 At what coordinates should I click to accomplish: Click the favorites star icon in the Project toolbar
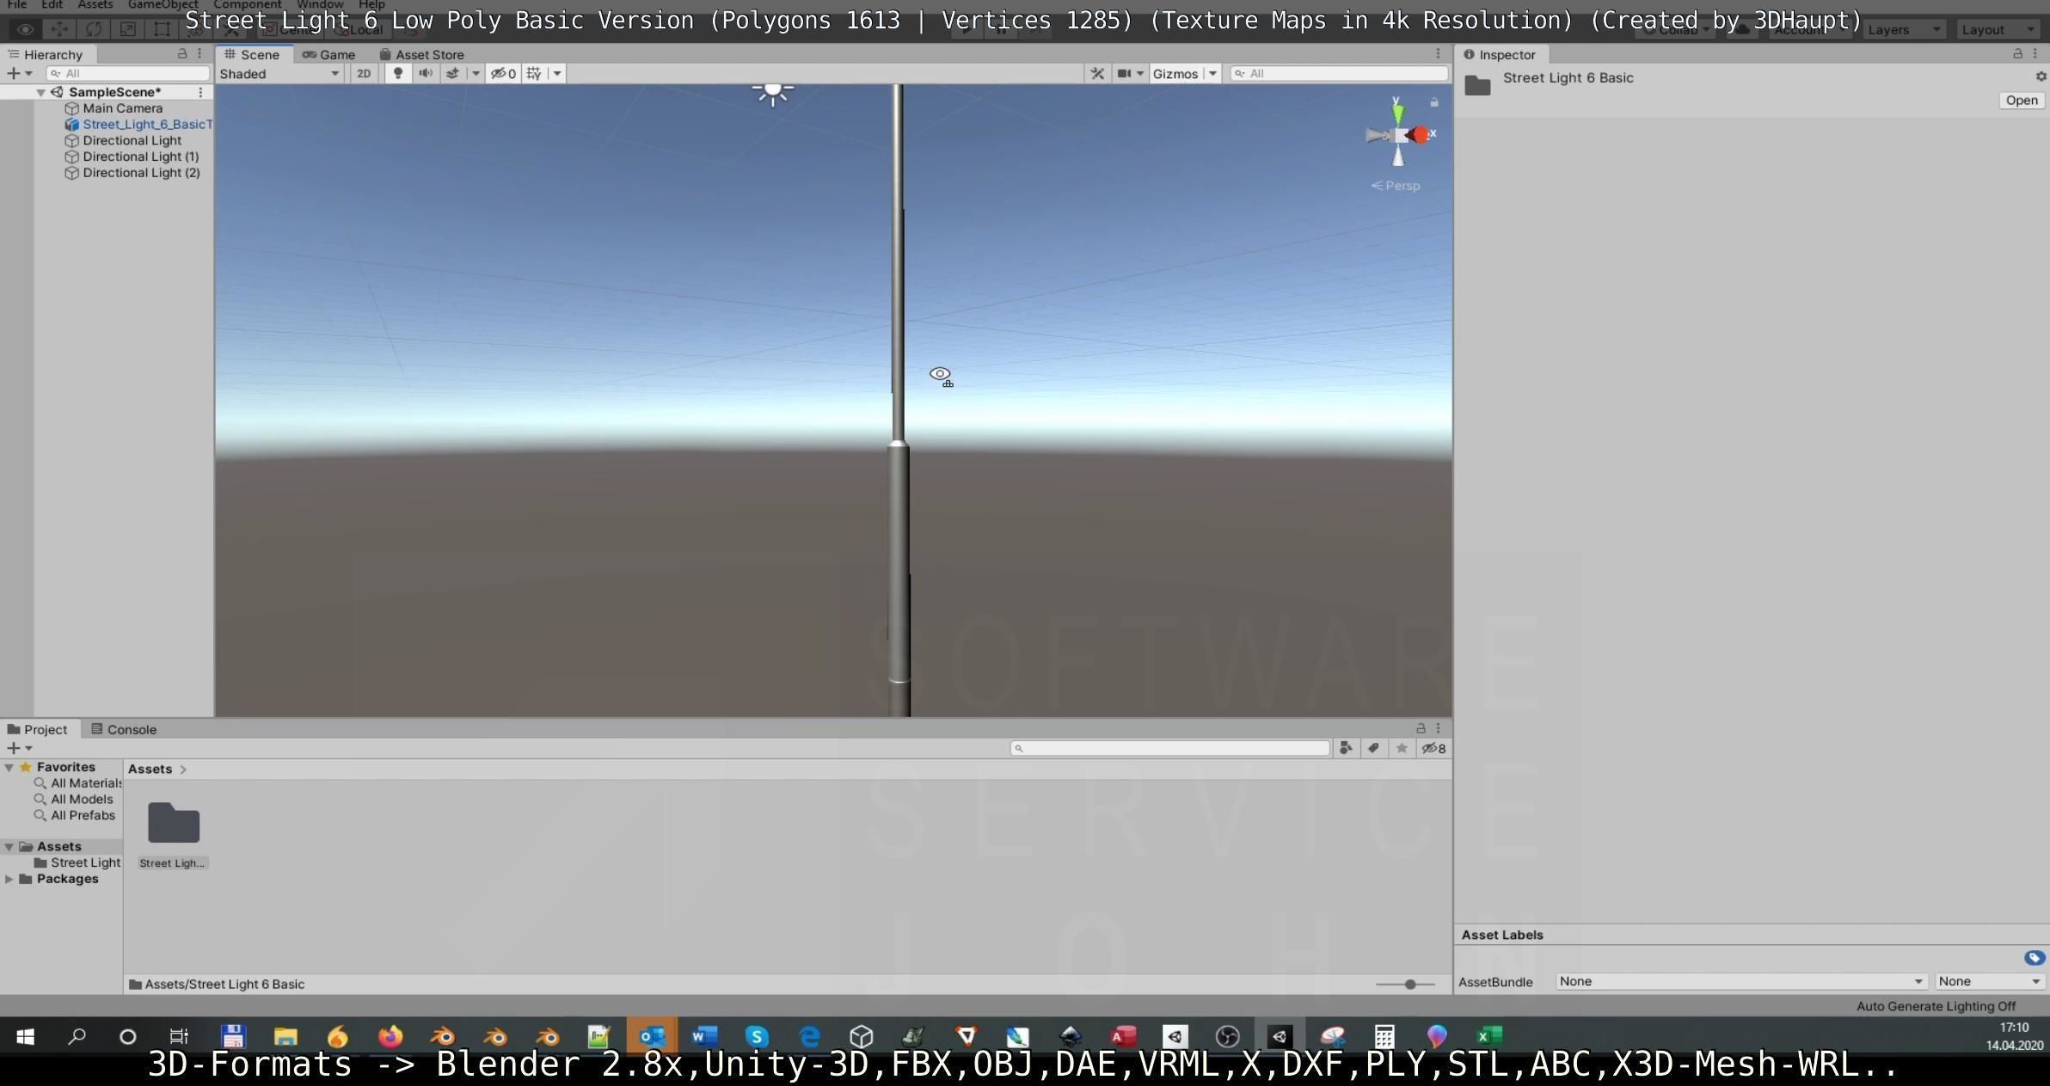pos(1402,748)
